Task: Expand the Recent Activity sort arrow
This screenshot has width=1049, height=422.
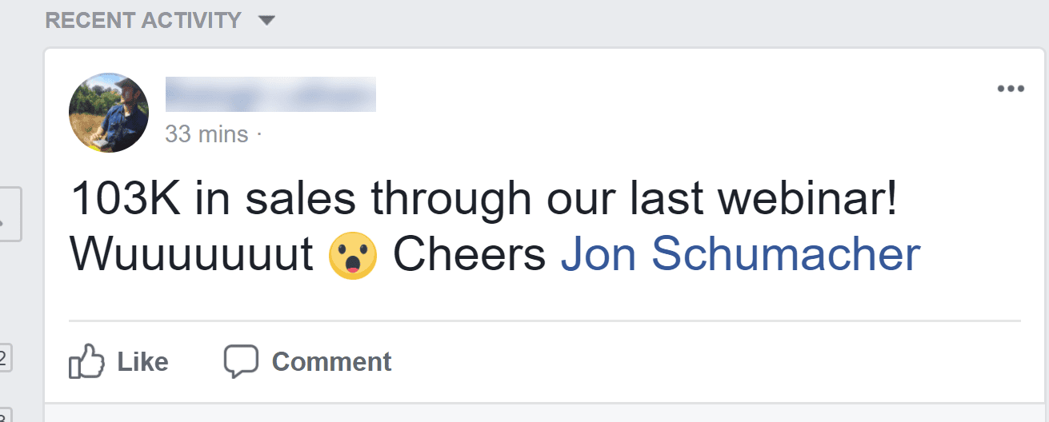Action: pos(267,20)
